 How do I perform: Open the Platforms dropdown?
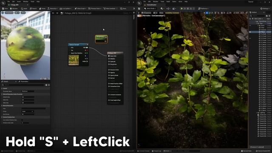[203, 8]
